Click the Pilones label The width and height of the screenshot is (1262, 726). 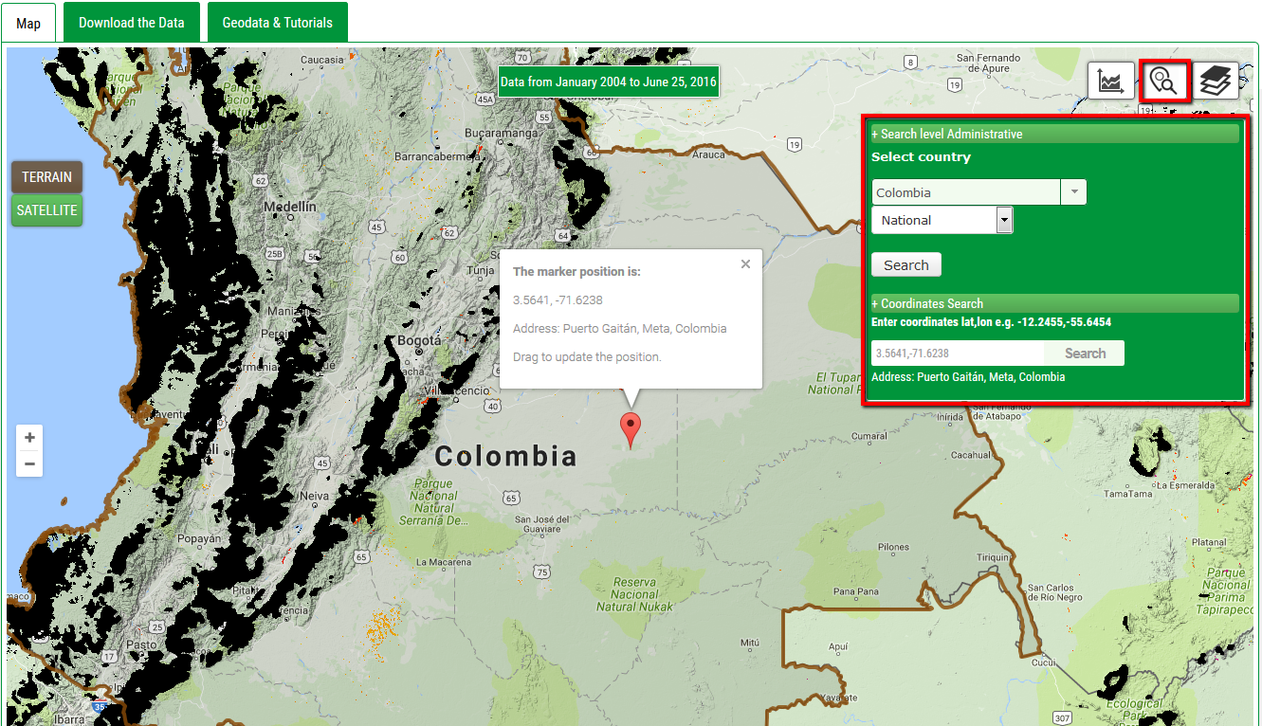(893, 547)
